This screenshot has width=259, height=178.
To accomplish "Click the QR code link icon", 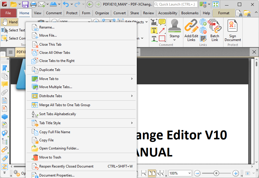I will (x=203, y=38).
